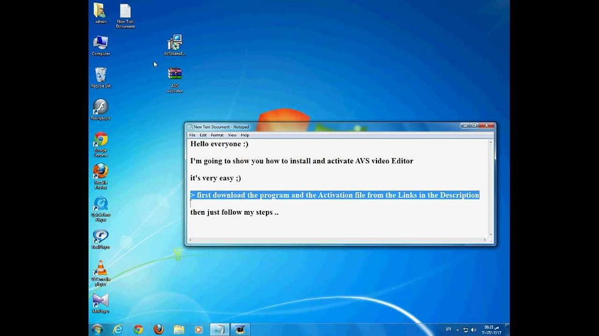The image size is (599, 336).
Task: Open the Notepad File menu
Action: pyautogui.click(x=192, y=135)
